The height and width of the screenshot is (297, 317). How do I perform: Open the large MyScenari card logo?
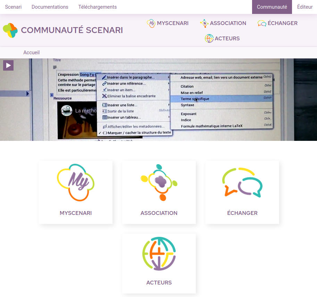tap(76, 183)
